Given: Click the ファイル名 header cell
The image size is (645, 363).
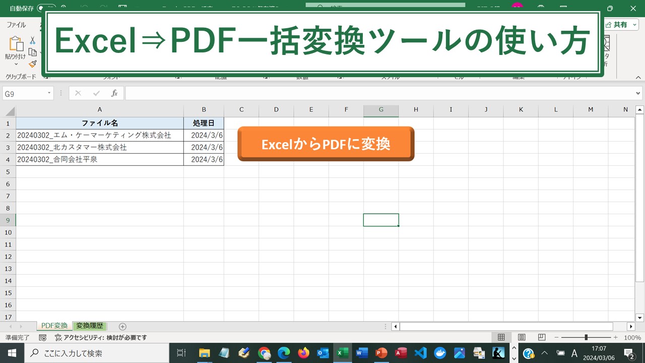Looking at the screenshot, I should (x=100, y=123).
